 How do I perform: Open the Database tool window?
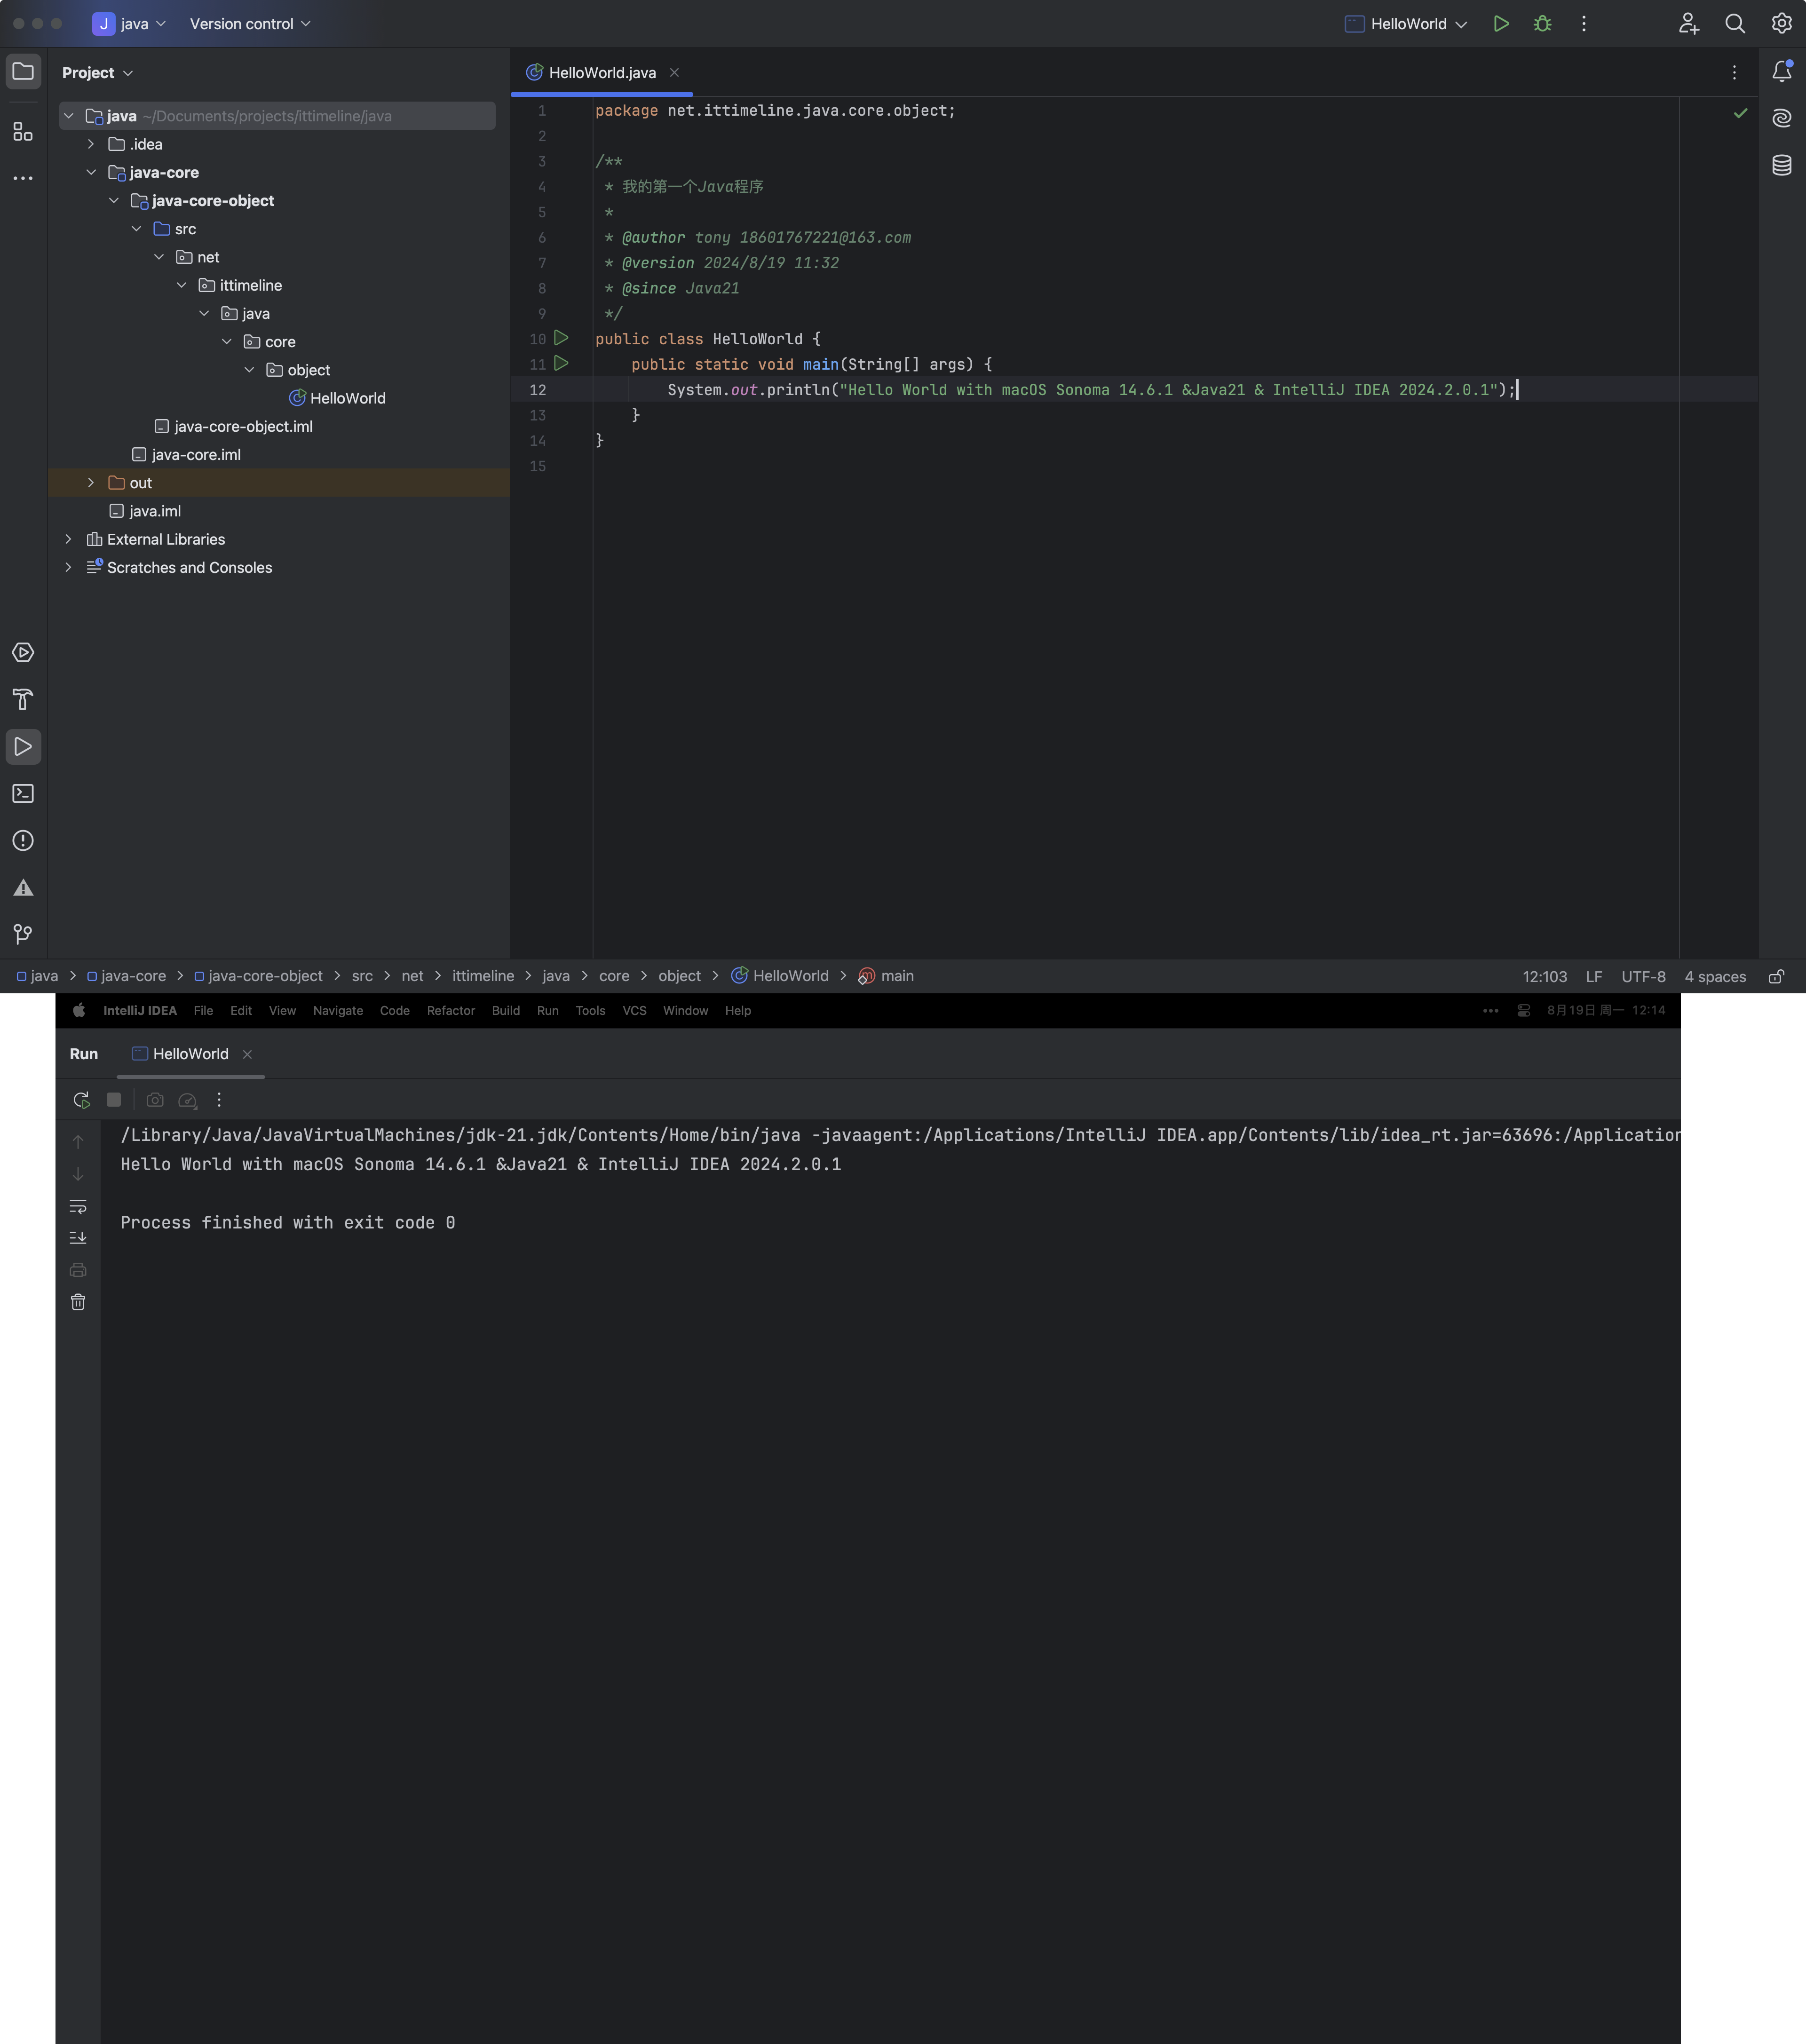[x=1781, y=165]
